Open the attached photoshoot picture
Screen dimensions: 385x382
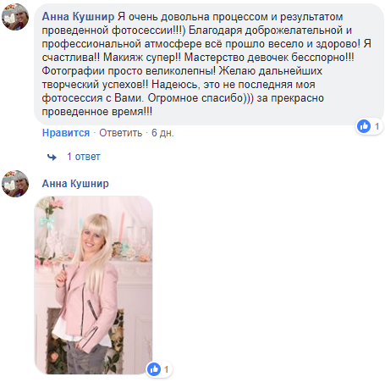(94, 285)
